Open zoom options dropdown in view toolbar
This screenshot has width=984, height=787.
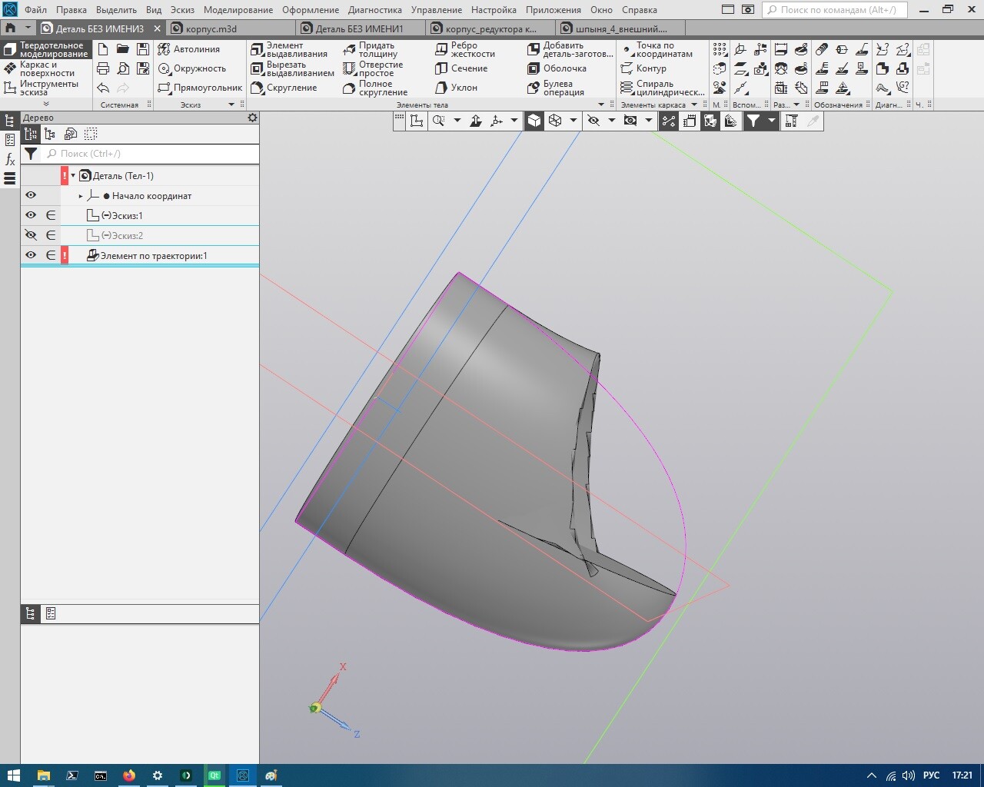click(x=457, y=121)
